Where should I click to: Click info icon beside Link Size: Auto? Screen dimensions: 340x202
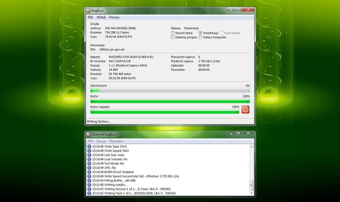tap(89, 155)
